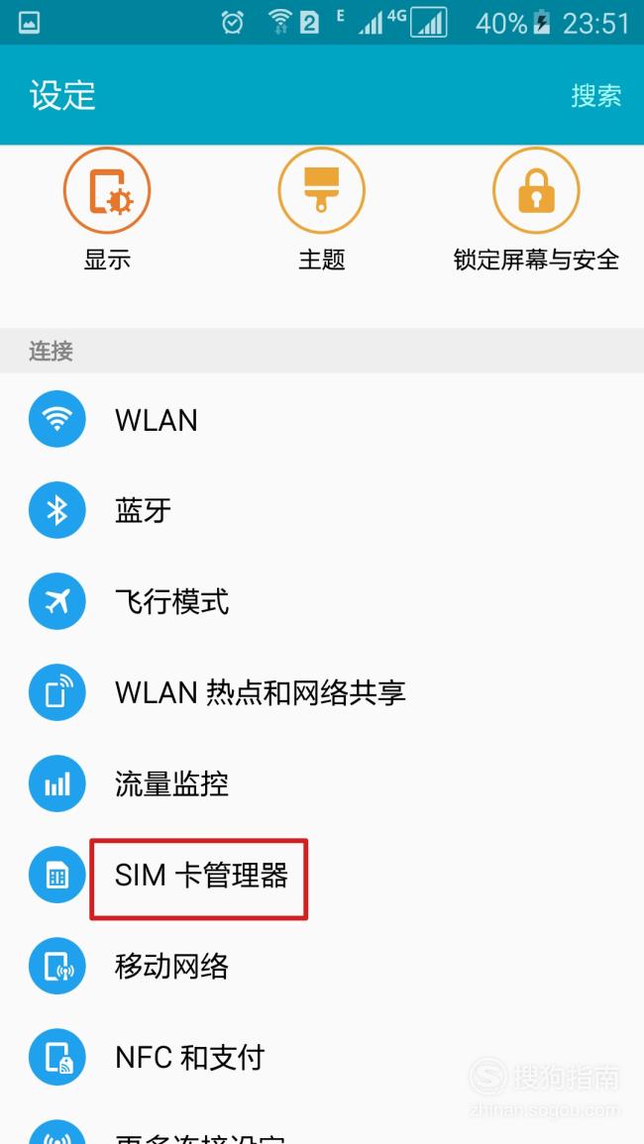The image size is (644, 1144).
Task: Tap the SIM 卡管理器 card icon
Action: 56,875
